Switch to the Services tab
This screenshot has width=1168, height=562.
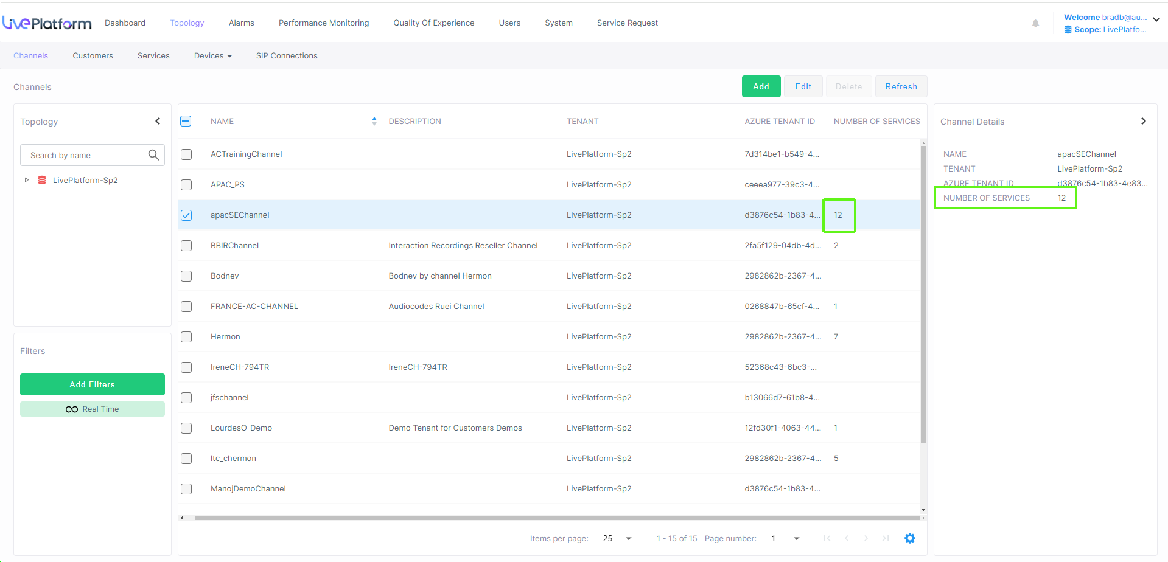pyautogui.click(x=153, y=55)
